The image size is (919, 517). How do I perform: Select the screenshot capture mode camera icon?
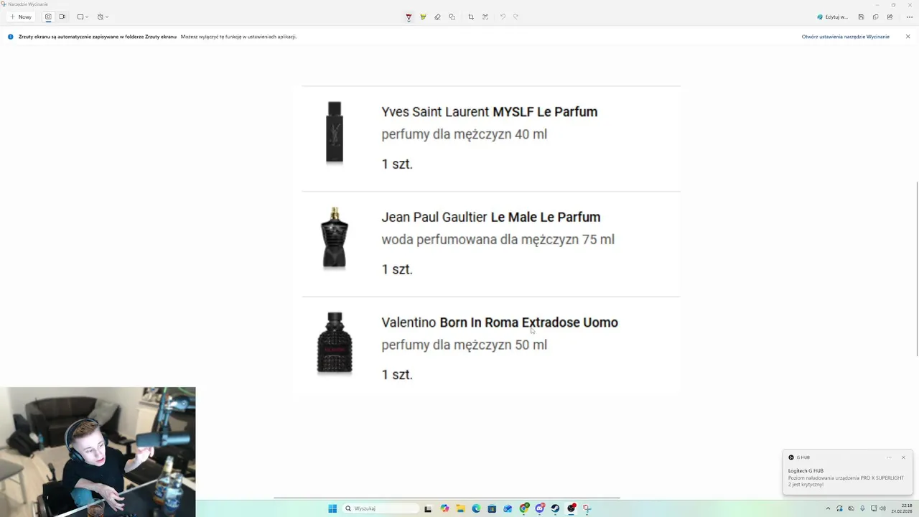pos(48,17)
